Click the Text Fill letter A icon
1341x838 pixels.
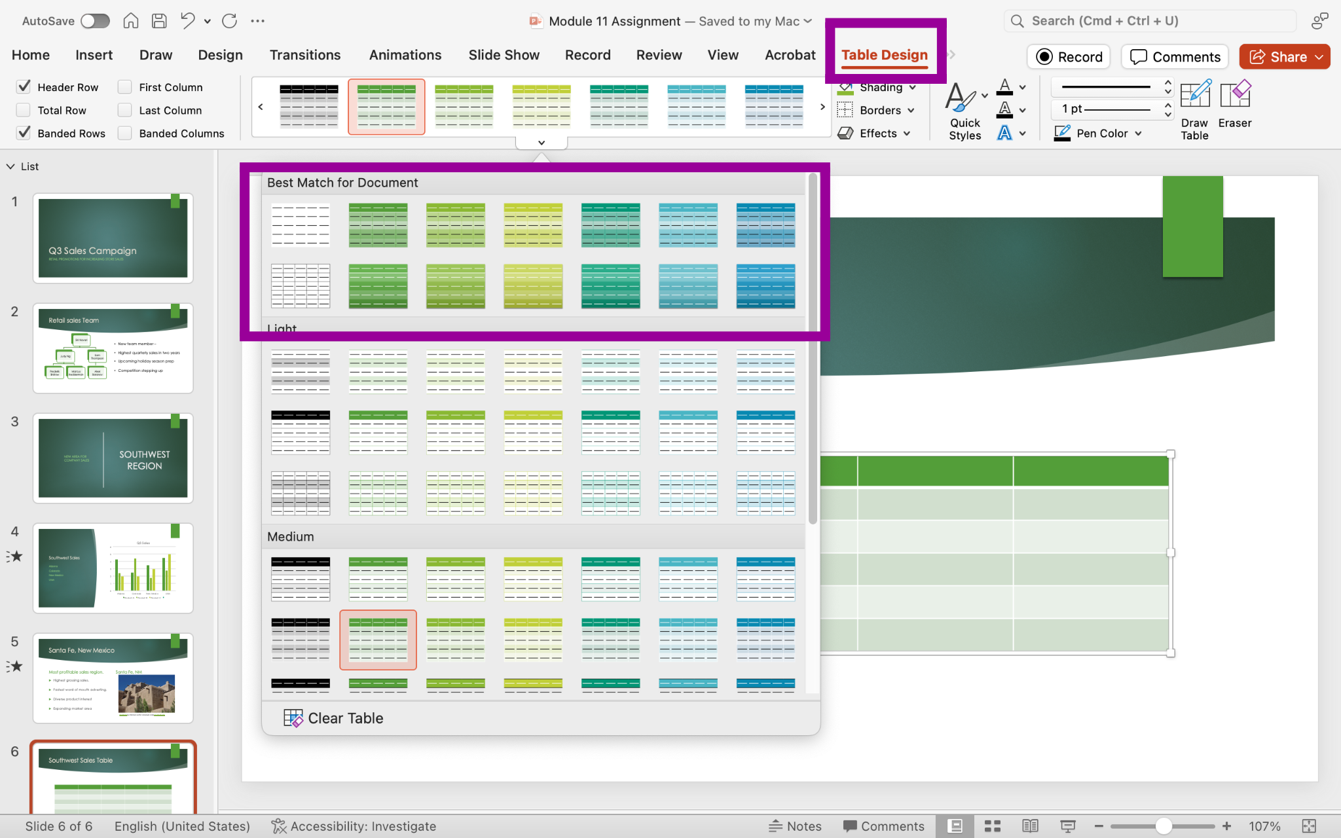pyautogui.click(x=1004, y=87)
